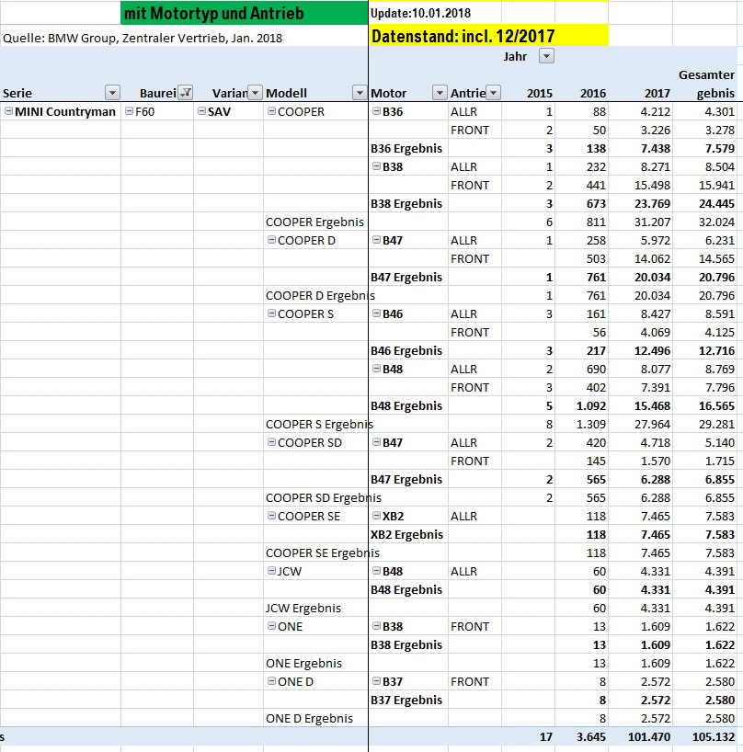Collapse the MINI Countryman series group
The width and height of the screenshot is (743, 752).
pyautogui.click(x=8, y=111)
